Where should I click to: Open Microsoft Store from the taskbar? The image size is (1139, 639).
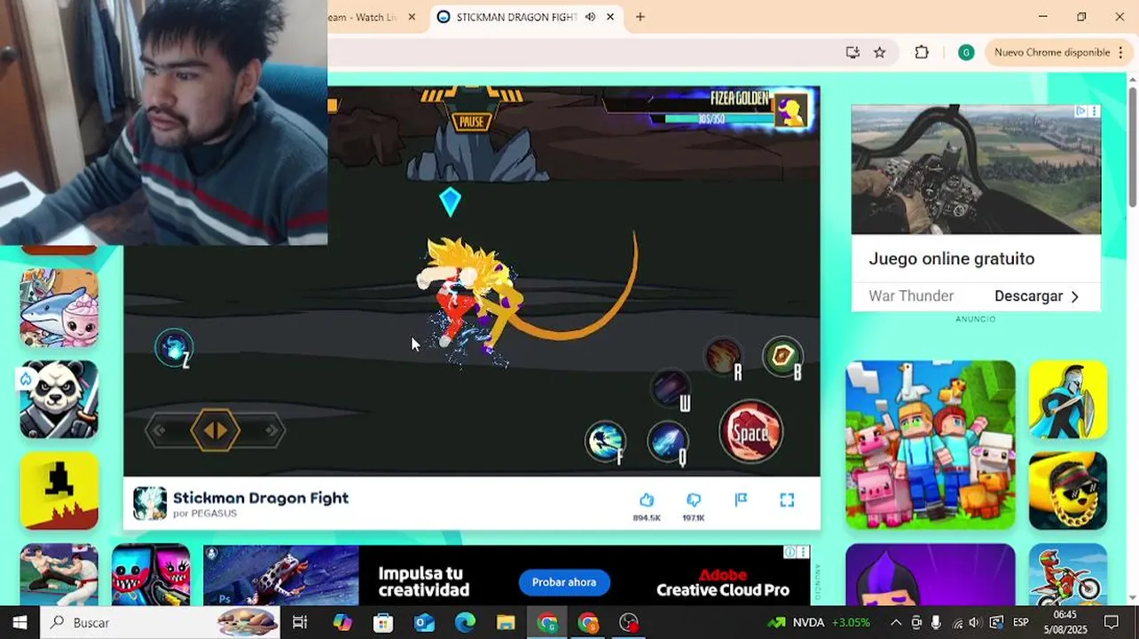click(383, 622)
